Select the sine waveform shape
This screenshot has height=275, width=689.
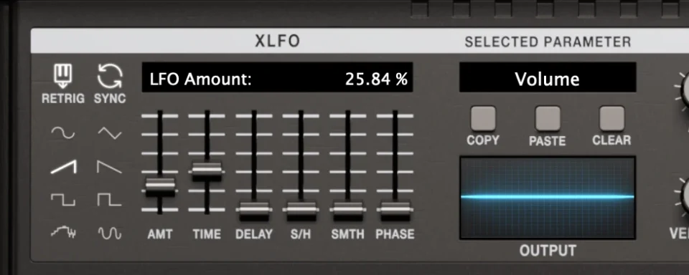click(63, 132)
